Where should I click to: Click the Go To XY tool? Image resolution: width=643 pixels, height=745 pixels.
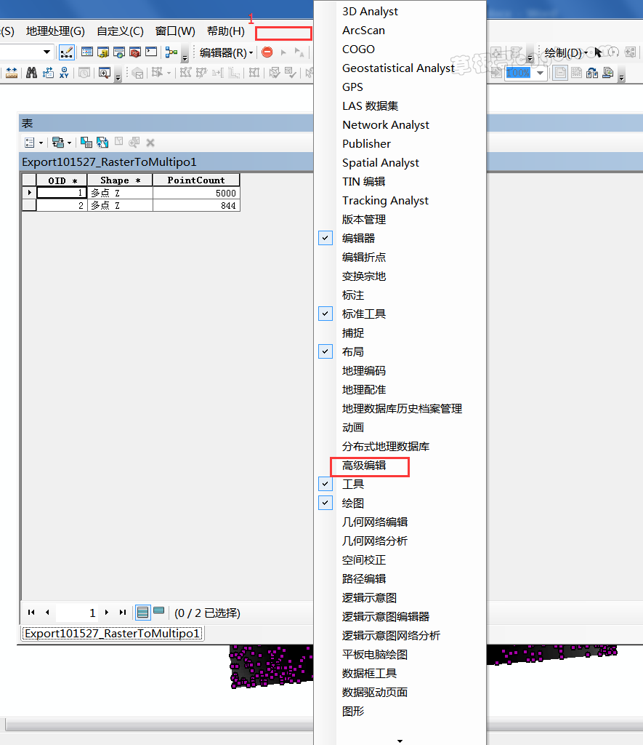(x=64, y=73)
